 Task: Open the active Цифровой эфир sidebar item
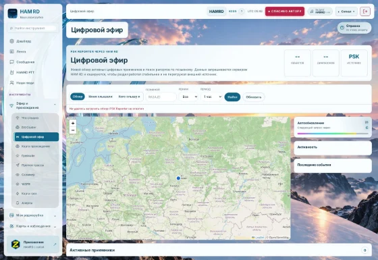36,136
